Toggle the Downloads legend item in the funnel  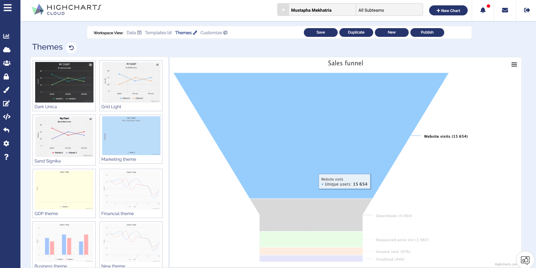[394, 216]
